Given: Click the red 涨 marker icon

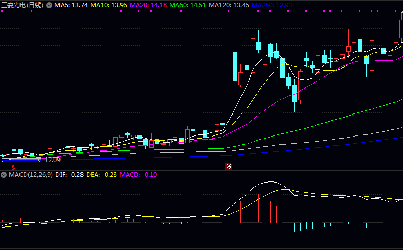Looking at the screenshot, I should [228, 167].
